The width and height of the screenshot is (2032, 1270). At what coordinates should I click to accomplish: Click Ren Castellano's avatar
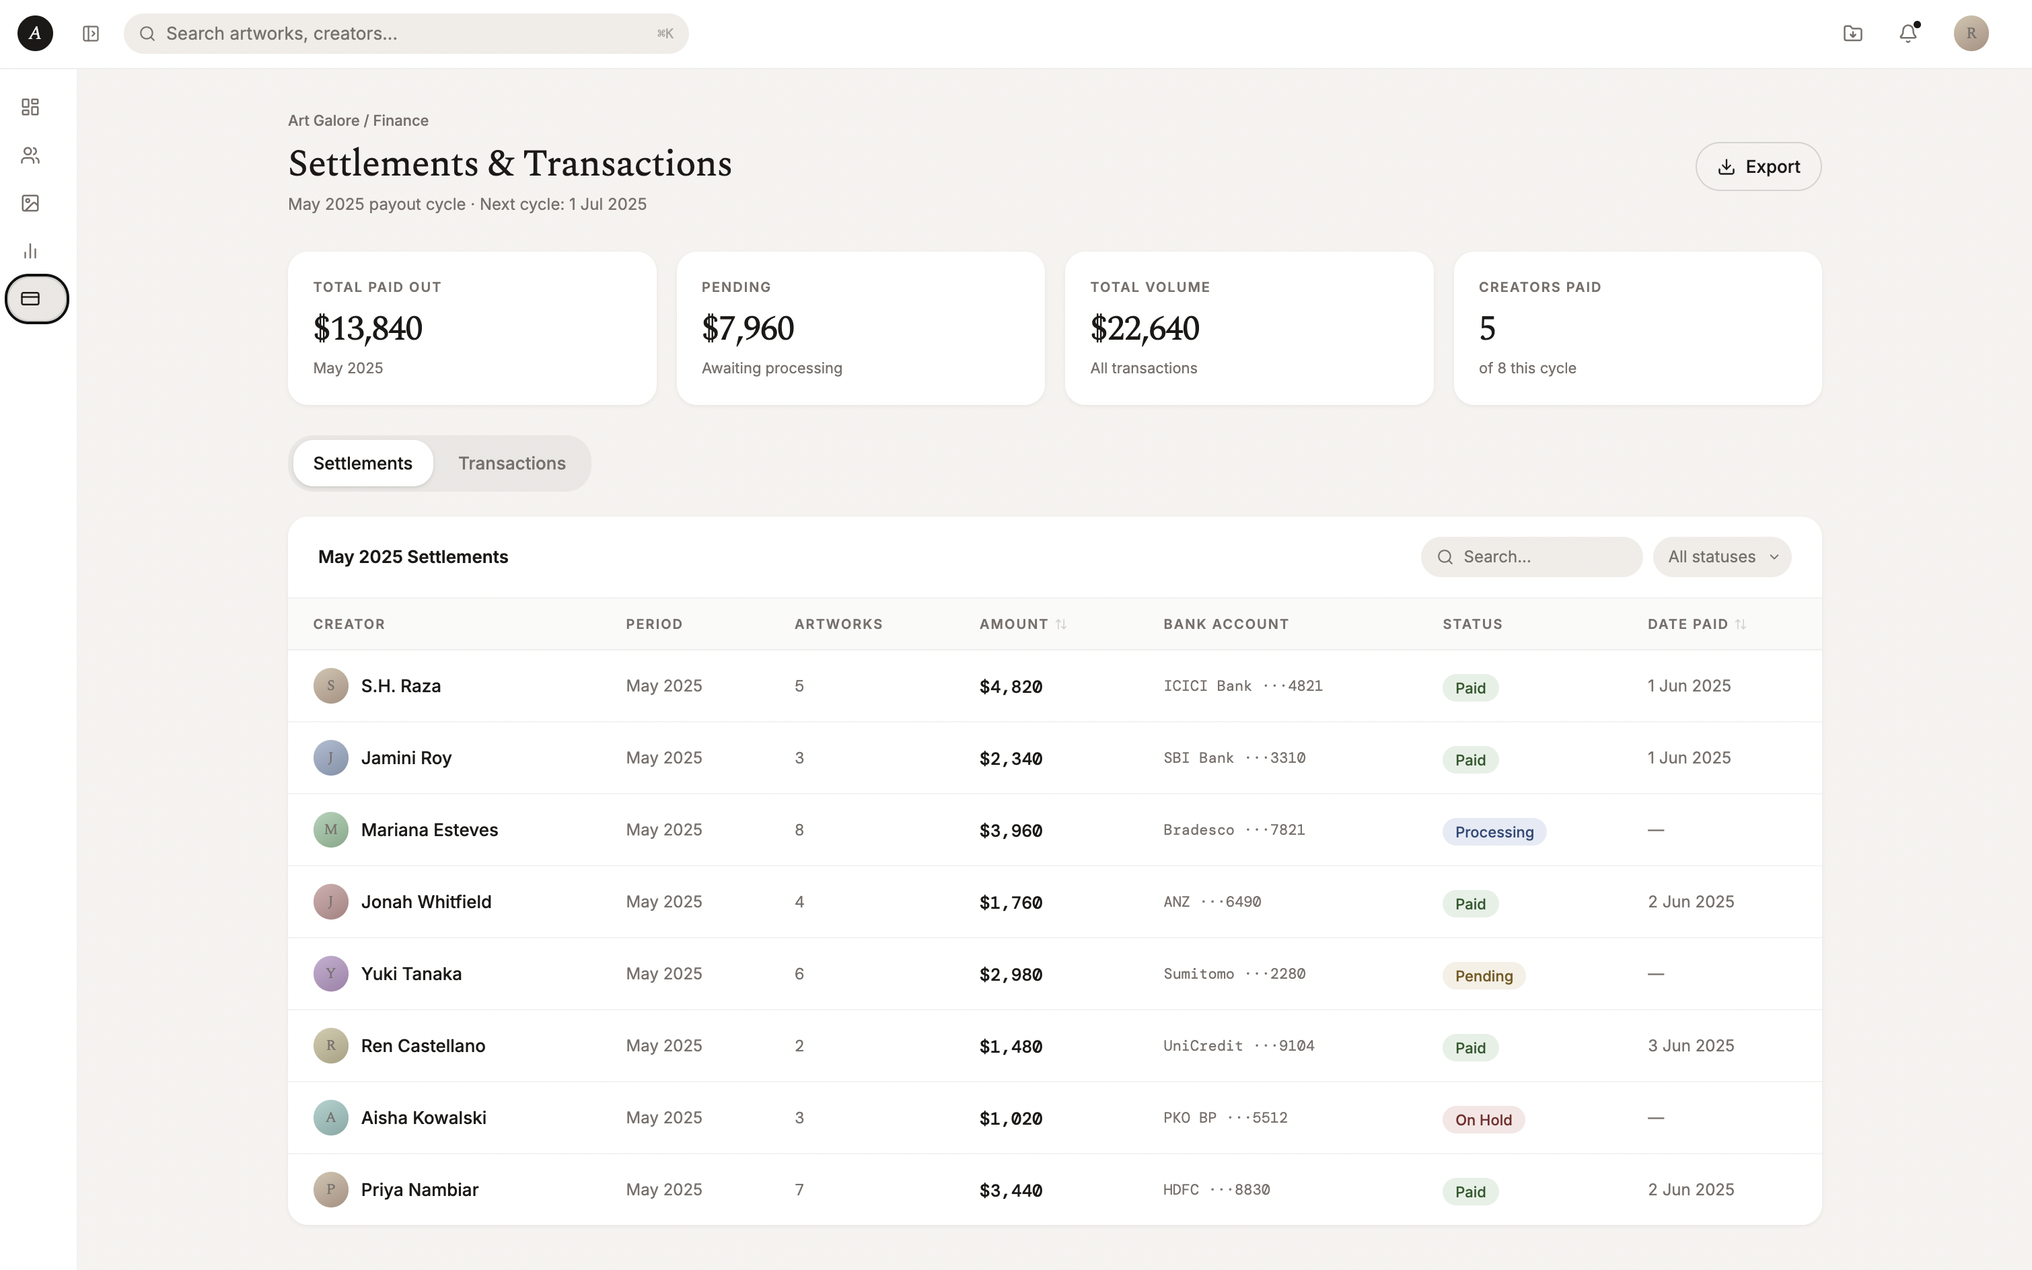click(331, 1046)
